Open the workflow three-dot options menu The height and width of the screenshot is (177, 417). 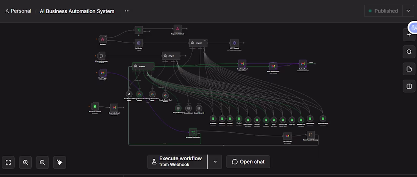[127, 11]
